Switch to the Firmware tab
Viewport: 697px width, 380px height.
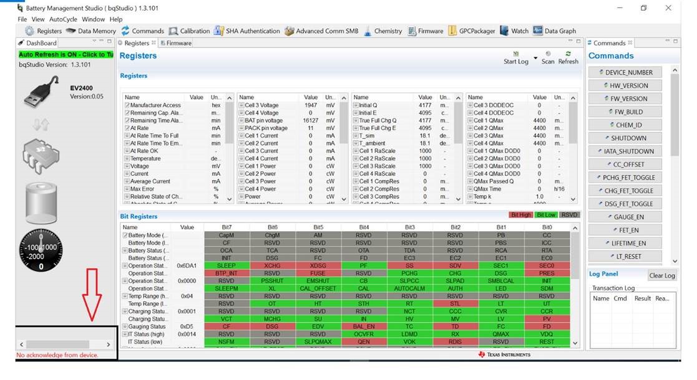pyautogui.click(x=175, y=43)
